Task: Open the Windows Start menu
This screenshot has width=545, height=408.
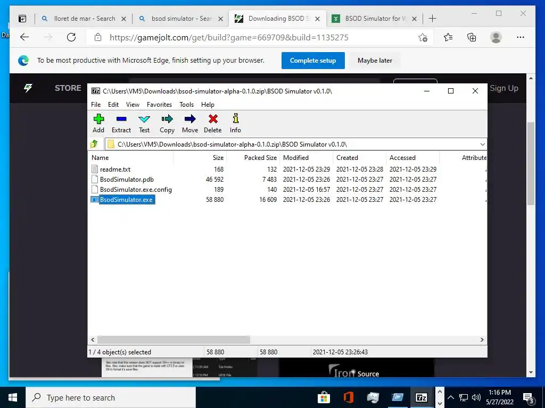Action: pos(13,397)
